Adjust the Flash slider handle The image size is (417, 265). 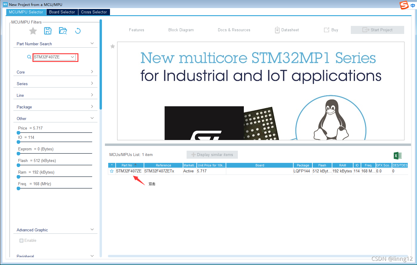click(x=18, y=165)
